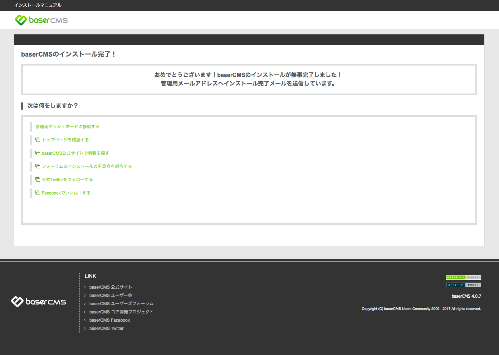Open footer link baserCMS 公式サイト
The width and height of the screenshot is (499, 355).
click(111, 287)
